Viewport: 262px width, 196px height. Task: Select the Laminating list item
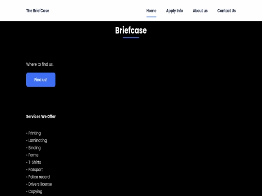point(36,140)
